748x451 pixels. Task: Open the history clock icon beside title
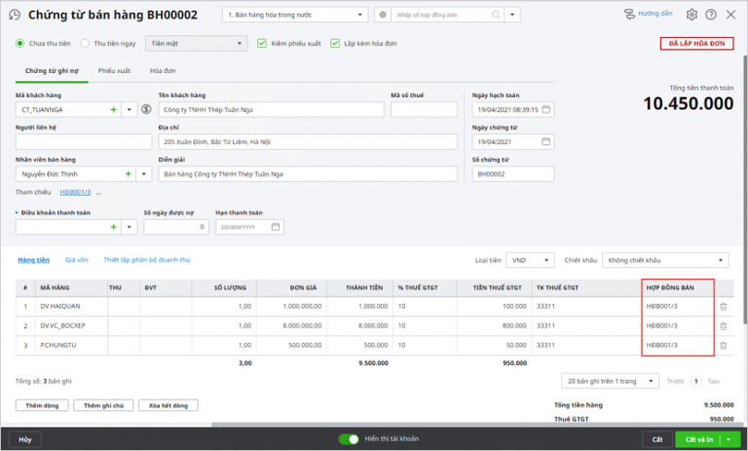coord(15,15)
